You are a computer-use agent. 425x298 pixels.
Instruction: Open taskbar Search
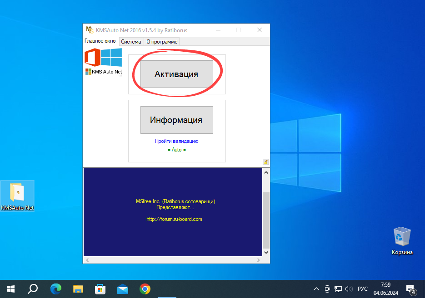[33, 289]
